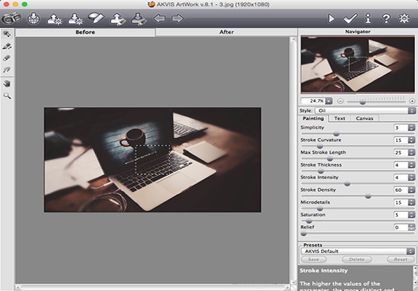Click the Stroke Curvature value stepper
This screenshot has width=418, height=291.
click(412, 140)
